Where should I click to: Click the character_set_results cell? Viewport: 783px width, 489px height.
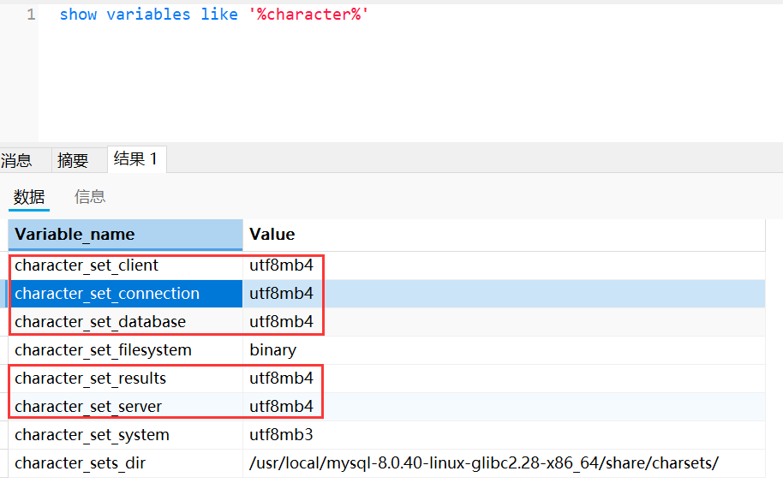[91, 379]
